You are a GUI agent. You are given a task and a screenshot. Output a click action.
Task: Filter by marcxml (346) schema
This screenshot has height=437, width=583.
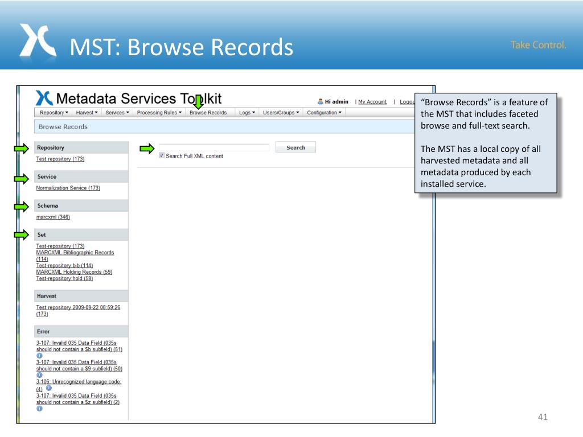click(53, 217)
